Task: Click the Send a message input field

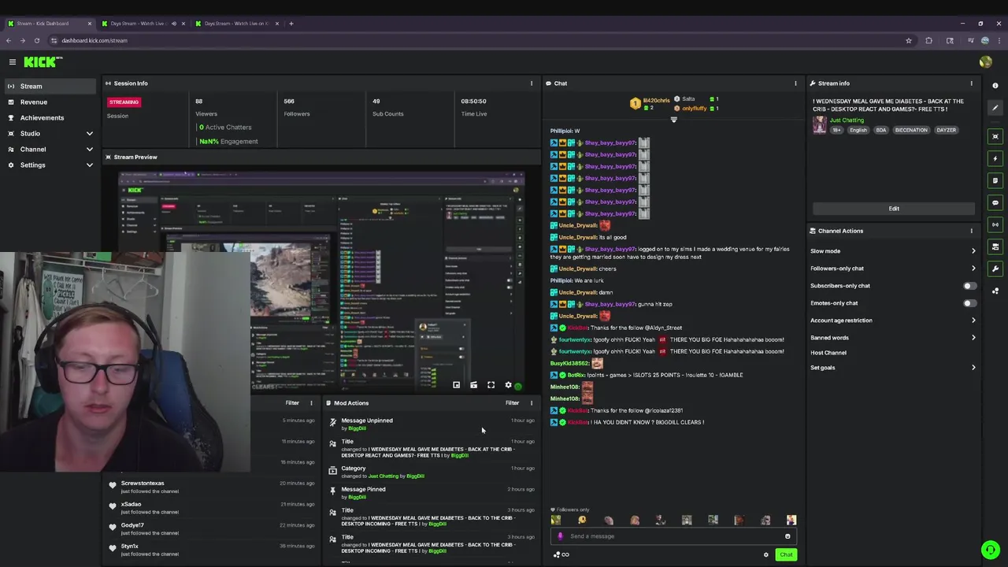Action: (x=672, y=536)
